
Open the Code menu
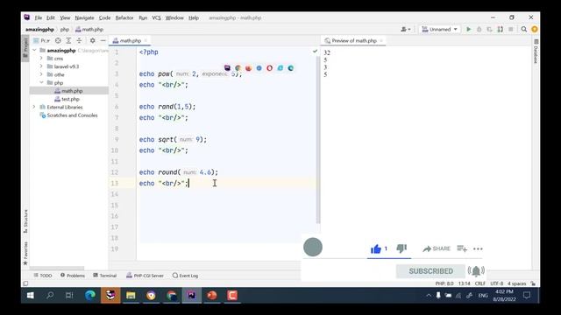(105, 17)
